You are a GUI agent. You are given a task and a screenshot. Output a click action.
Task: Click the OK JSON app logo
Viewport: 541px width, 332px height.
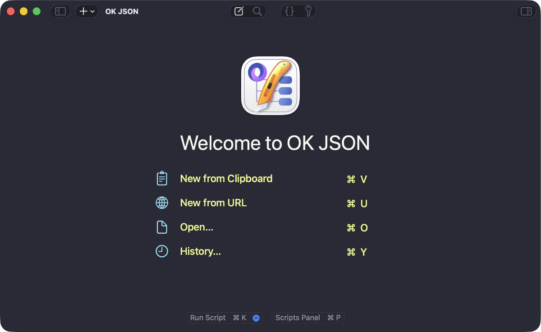tap(270, 86)
